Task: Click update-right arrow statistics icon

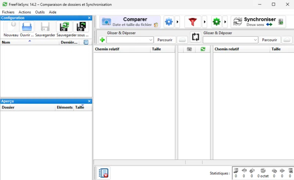Action: (x=282, y=170)
